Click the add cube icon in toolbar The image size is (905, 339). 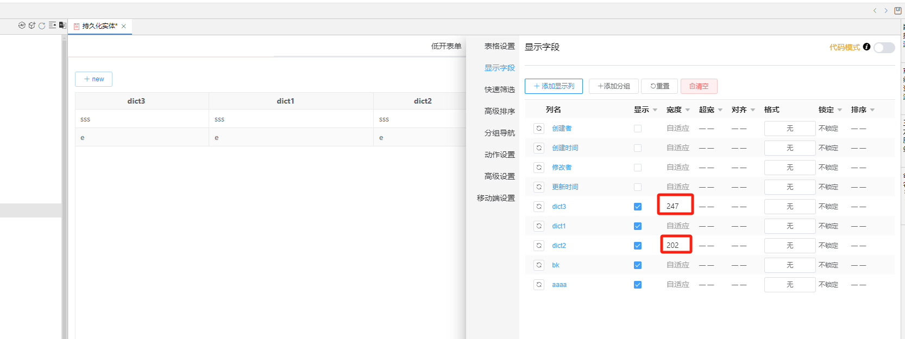[x=32, y=25]
